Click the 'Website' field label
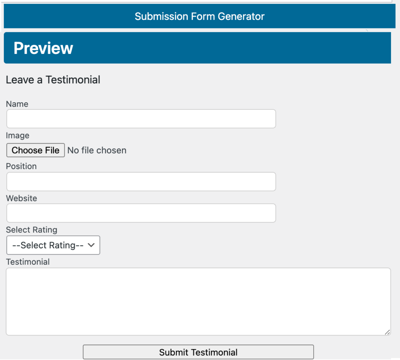This screenshot has width=400, height=360. point(21,198)
